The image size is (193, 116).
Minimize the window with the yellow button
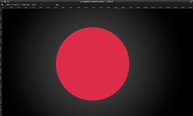coord(5,1)
